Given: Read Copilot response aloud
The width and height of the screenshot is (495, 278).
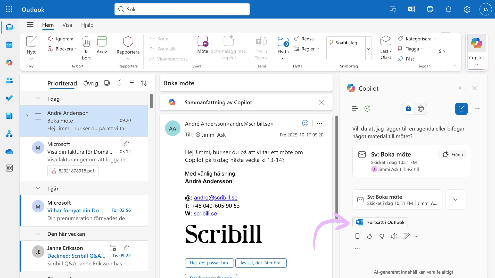Looking at the screenshot, I should pos(394,236).
